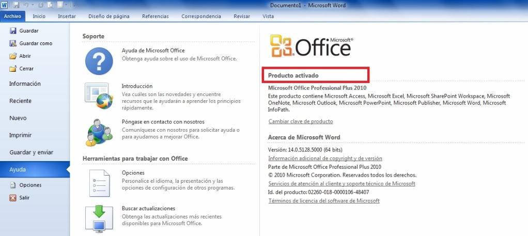Click the © 2010 Microsoft Corporation copyright line
Image resolution: width=528 pixels, height=236 pixels.
[x=342, y=175]
